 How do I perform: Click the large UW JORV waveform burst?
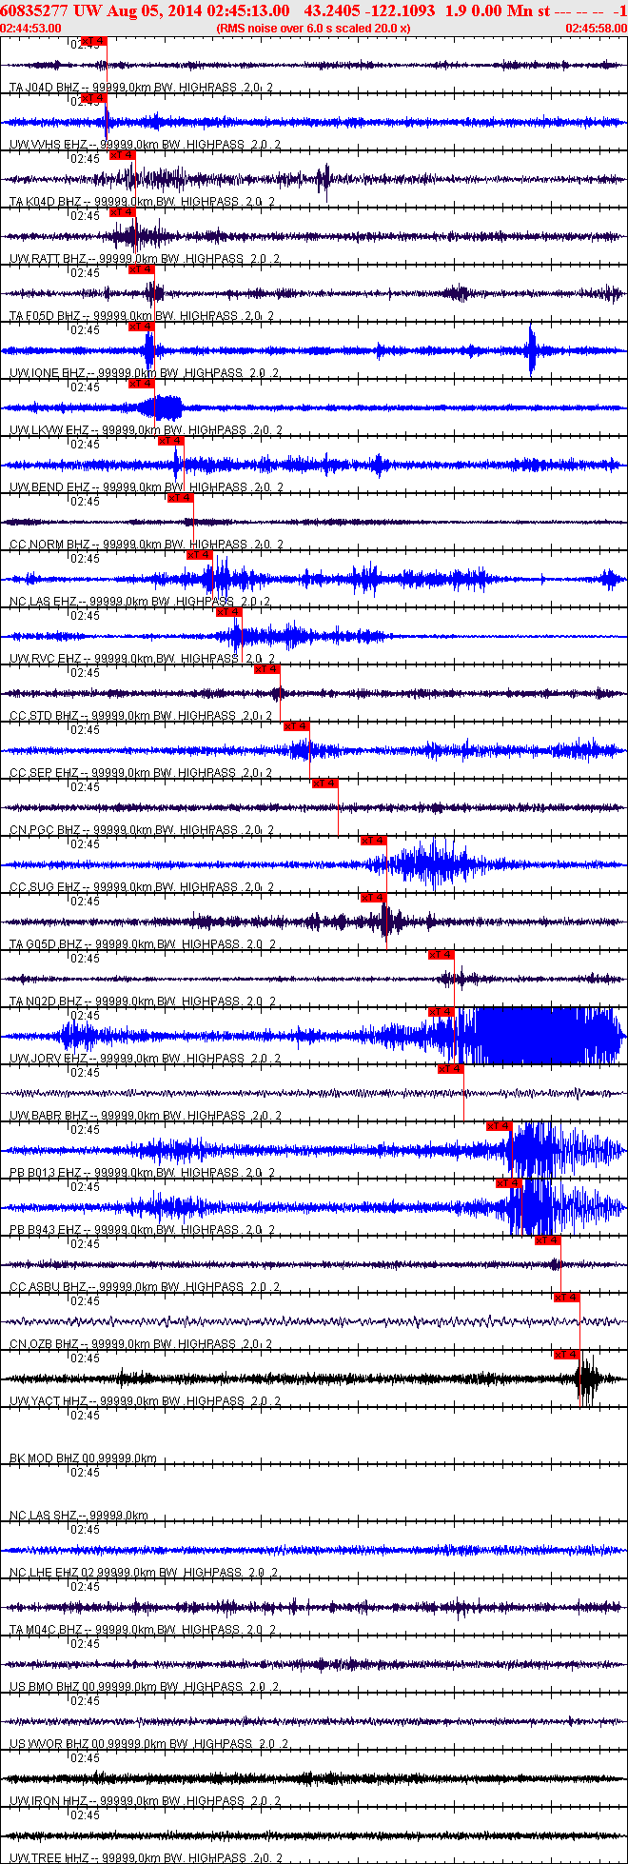(540, 1036)
